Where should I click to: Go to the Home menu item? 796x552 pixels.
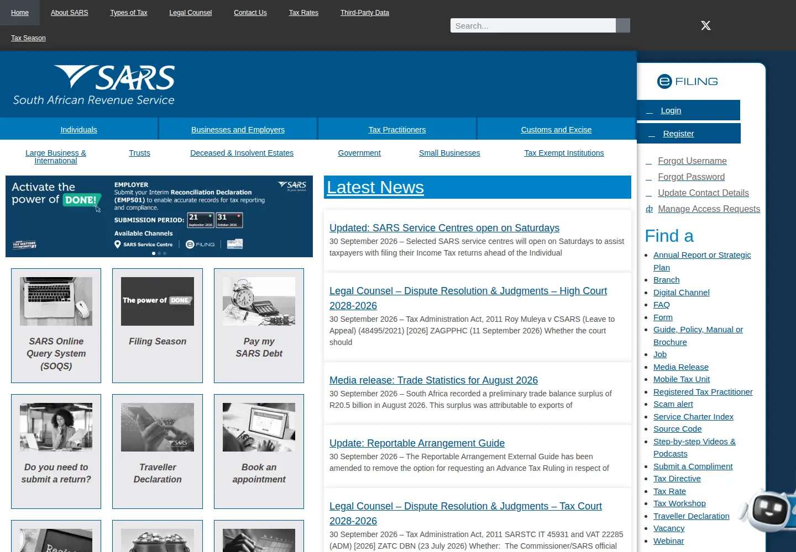pyautogui.click(x=20, y=13)
